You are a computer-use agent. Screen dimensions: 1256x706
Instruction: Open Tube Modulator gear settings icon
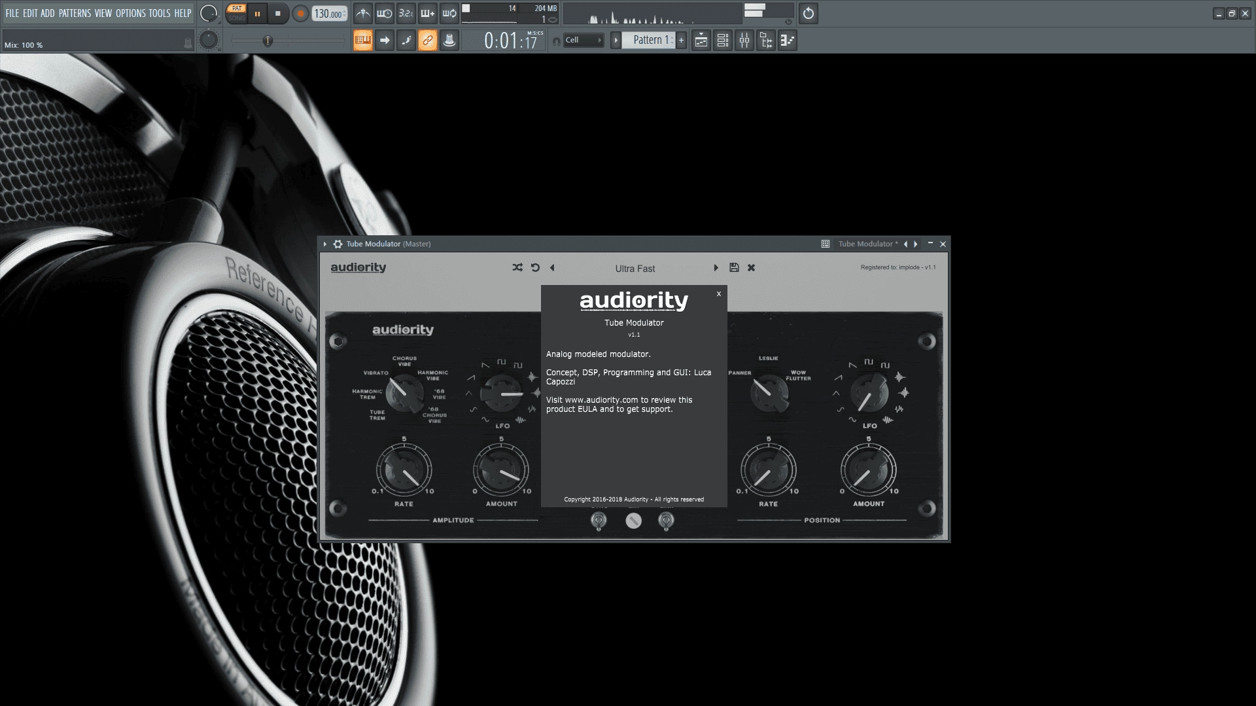pos(338,244)
